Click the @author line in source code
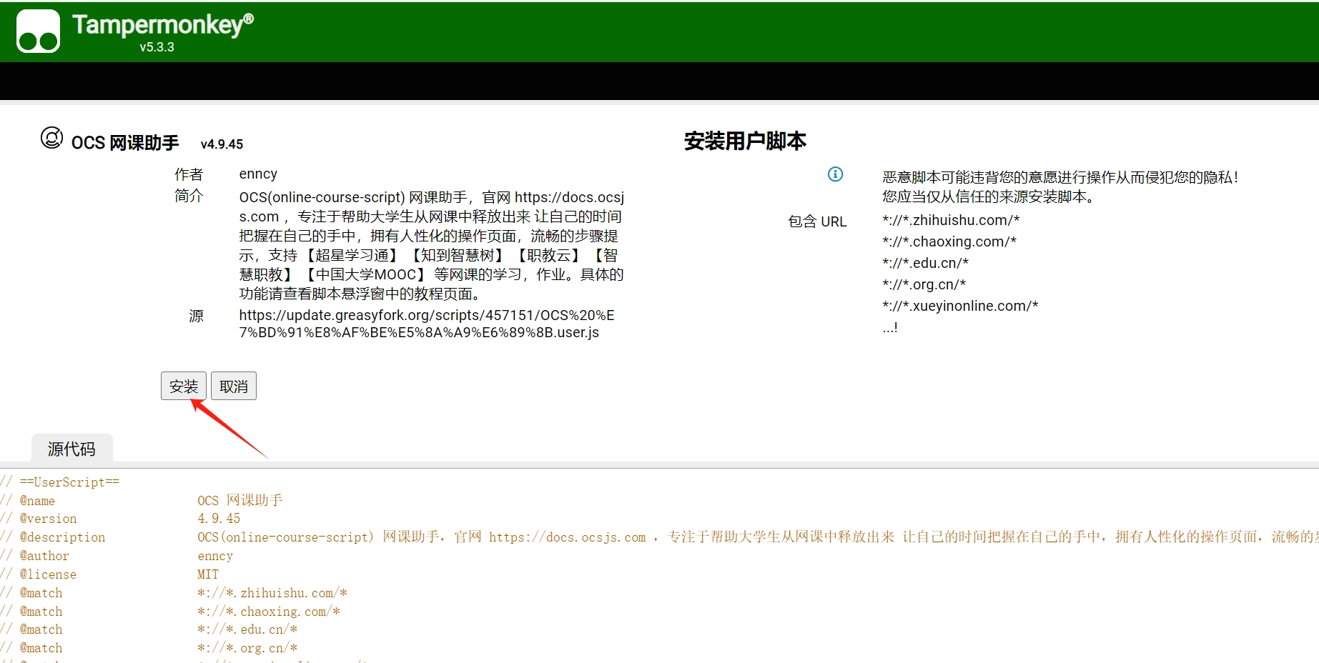Viewport: 1319px width, 663px height. [x=117, y=556]
